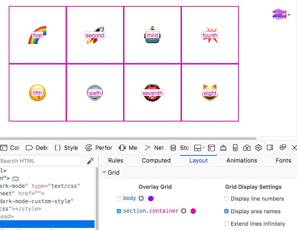Enable Display line numbers

pos(226,199)
